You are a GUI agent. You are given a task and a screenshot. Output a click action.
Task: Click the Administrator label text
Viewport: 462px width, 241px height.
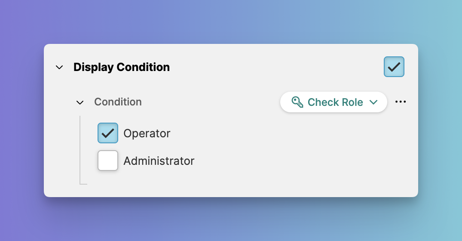(x=159, y=161)
